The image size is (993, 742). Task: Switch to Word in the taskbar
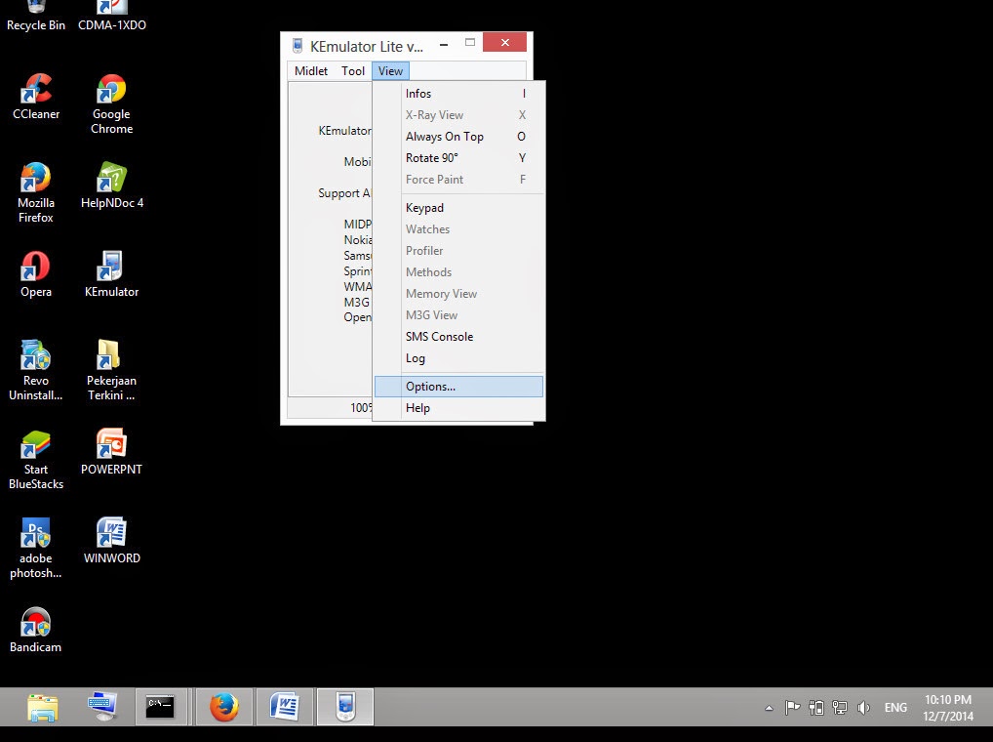point(285,707)
